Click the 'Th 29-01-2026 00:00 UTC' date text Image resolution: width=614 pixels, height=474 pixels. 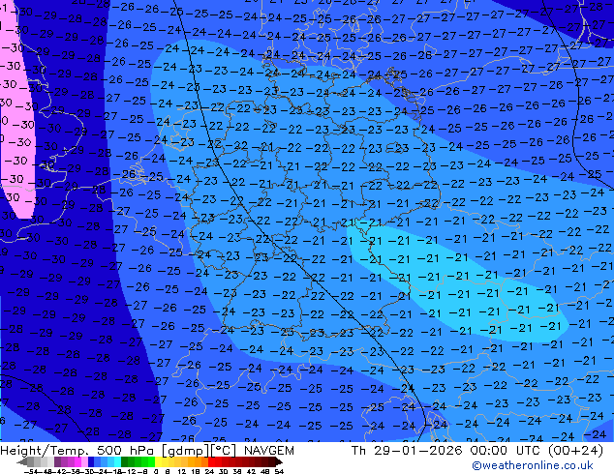coord(445,451)
